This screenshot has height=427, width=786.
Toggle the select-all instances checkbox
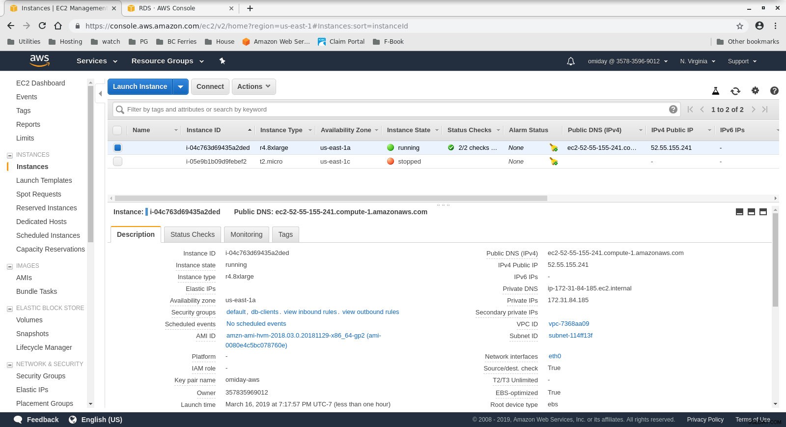(x=117, y=130)
